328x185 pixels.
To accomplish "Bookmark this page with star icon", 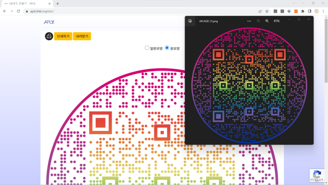I will pyautogui.click(x=267, y=12).
